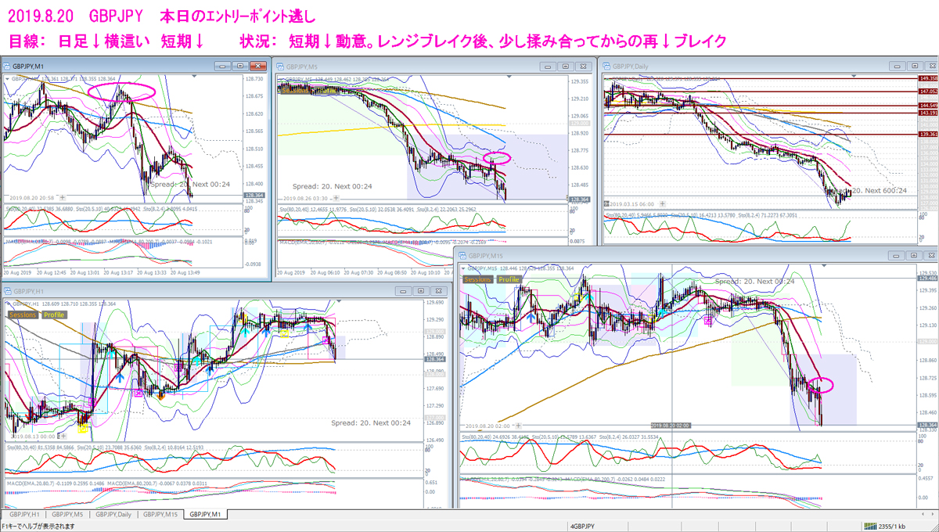Click tab scroll right arrow in status area

coord(932,514)
